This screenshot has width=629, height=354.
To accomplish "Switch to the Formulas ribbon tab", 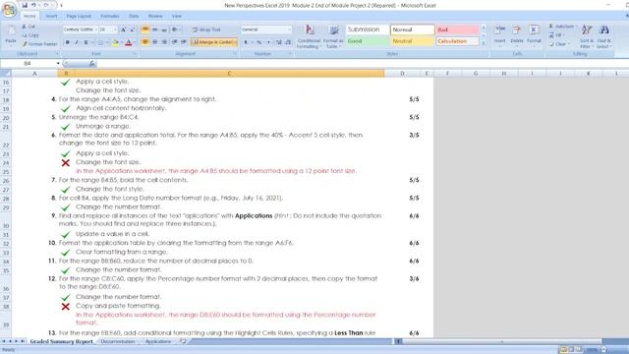I will tap(109, 16).
